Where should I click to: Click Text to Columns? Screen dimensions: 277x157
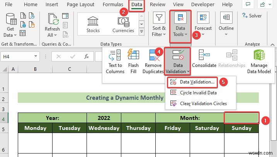point(115,61)
